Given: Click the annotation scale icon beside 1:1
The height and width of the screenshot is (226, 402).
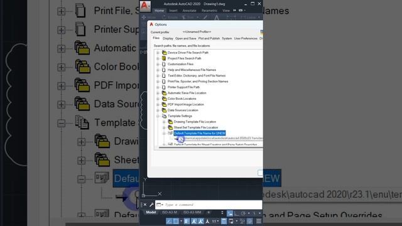Looking at the screenshot, I should 207,221.
